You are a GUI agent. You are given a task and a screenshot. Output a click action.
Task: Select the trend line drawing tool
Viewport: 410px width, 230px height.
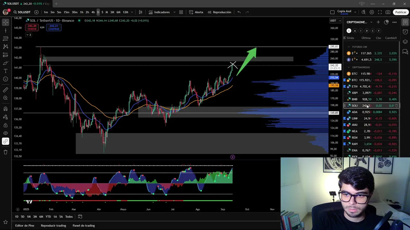click(5, 31)
